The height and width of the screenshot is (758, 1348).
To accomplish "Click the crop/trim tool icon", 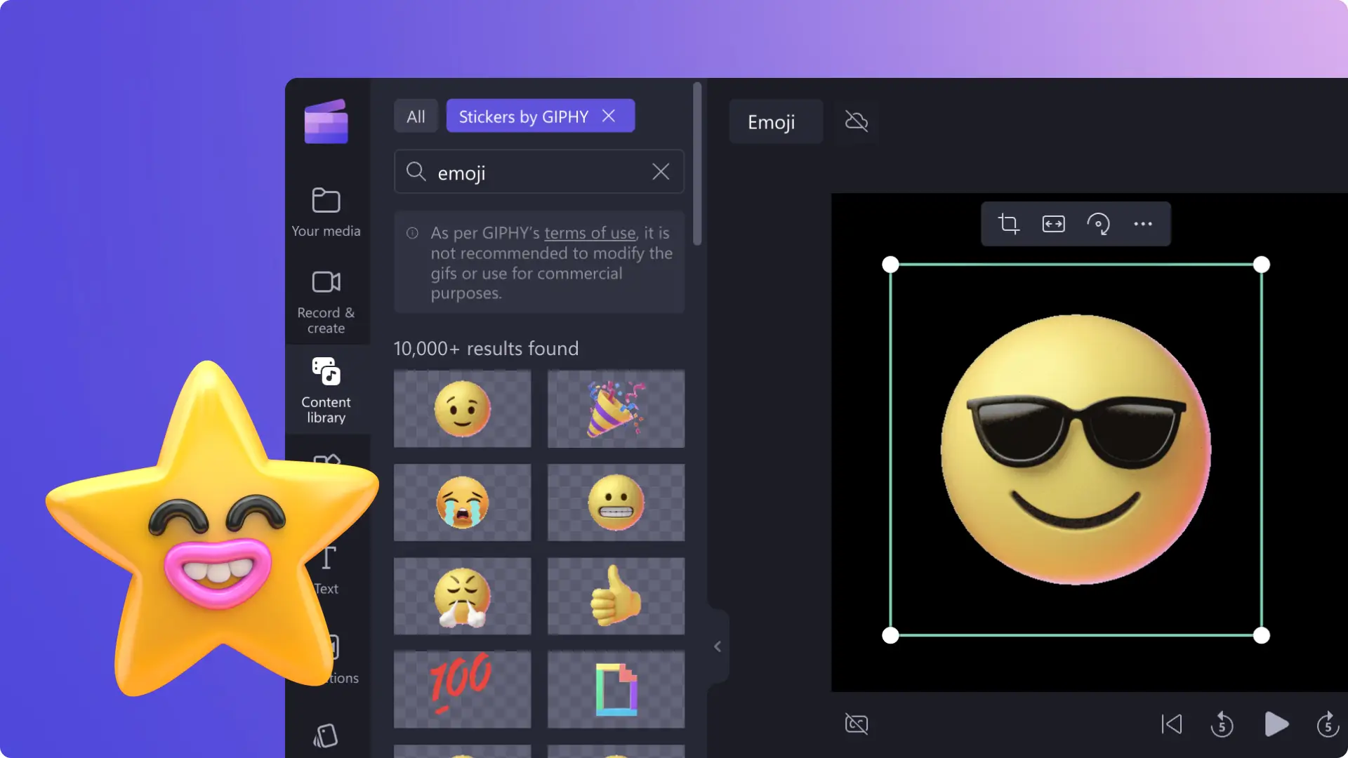I will [1007, 223].
